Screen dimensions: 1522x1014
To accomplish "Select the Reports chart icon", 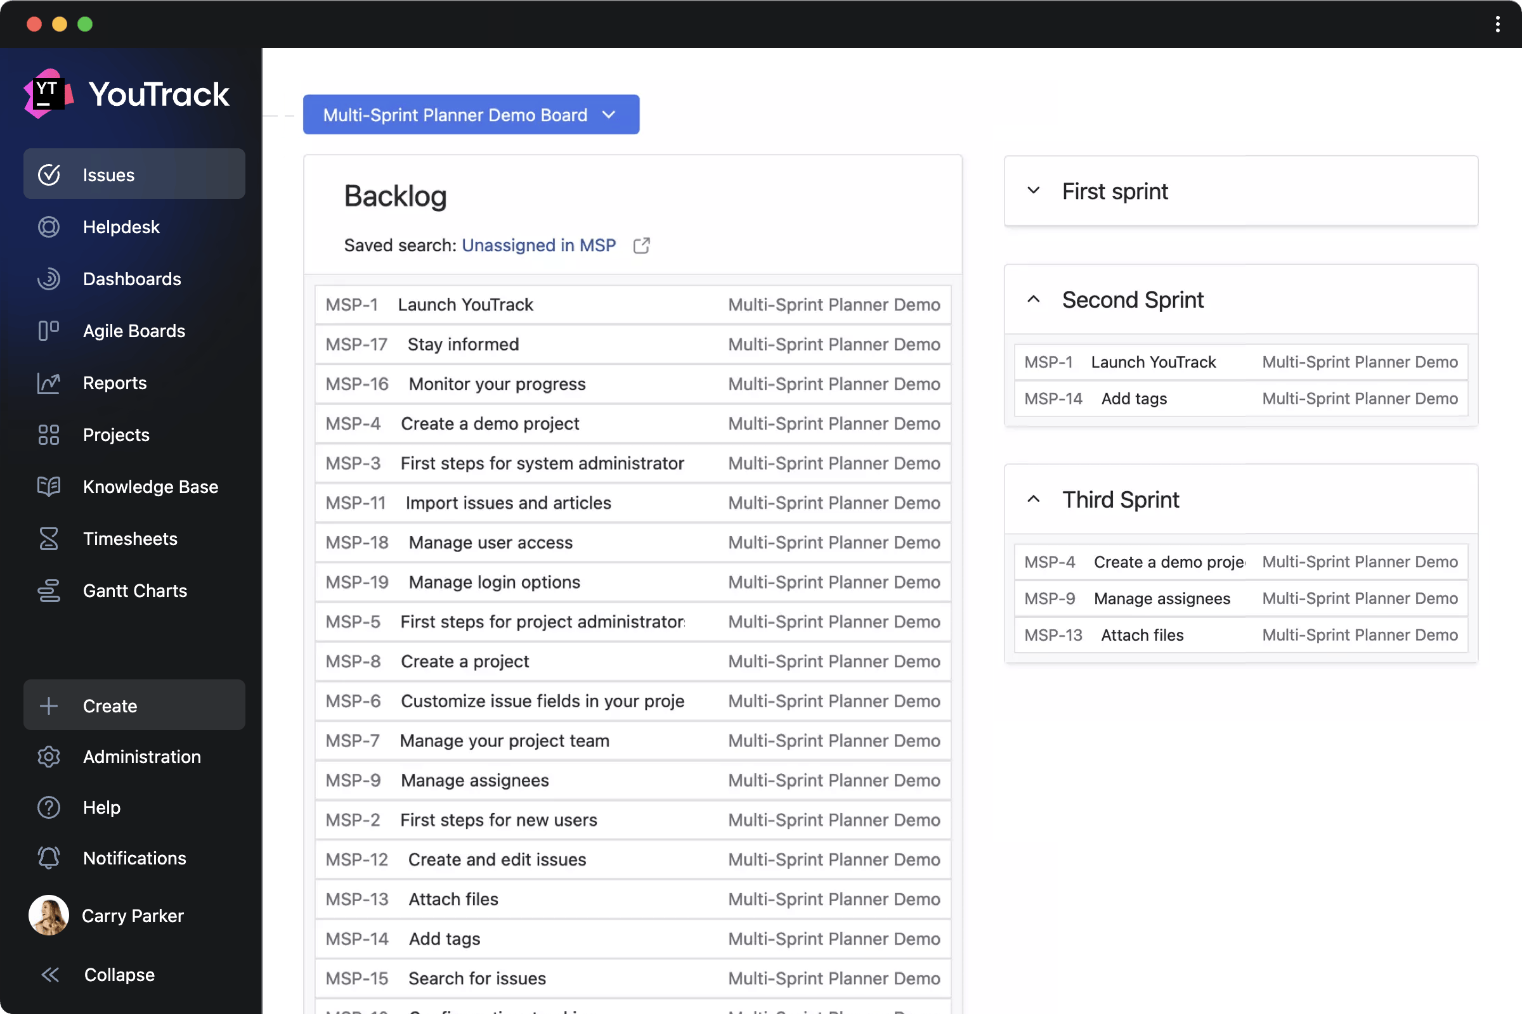I will [x=49, y=383].
